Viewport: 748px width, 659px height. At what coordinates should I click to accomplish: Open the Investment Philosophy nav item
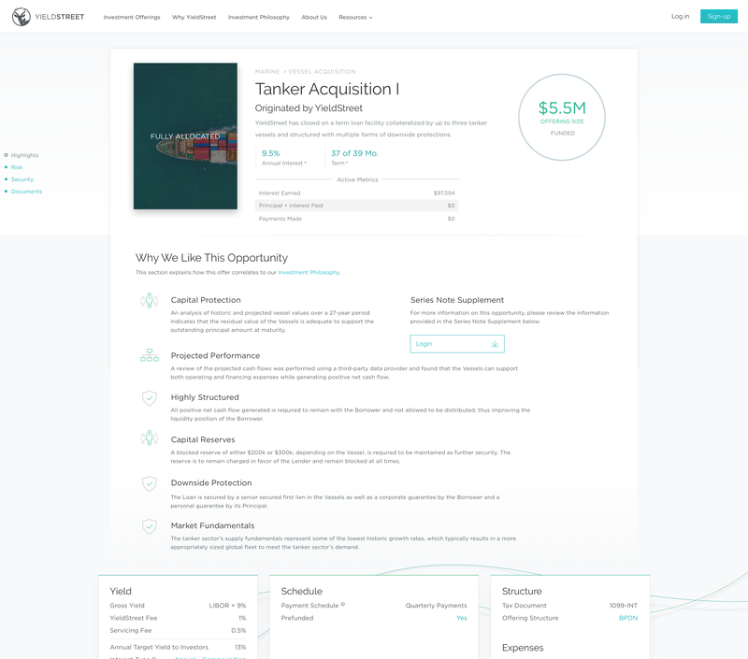pyautogui.click(x=259, y=17)
